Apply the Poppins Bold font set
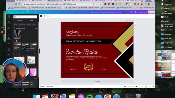 click(25, 84)
